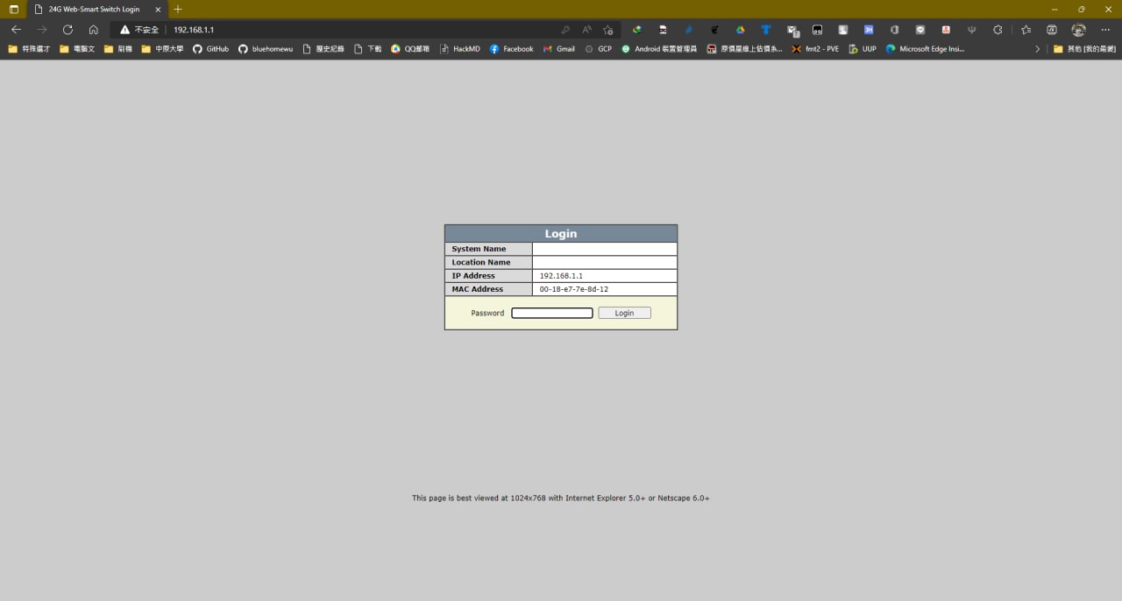Viewport: 1122px width, 601px height.
Task: Go to browser home page icon
Action: (x=93, y=29)
